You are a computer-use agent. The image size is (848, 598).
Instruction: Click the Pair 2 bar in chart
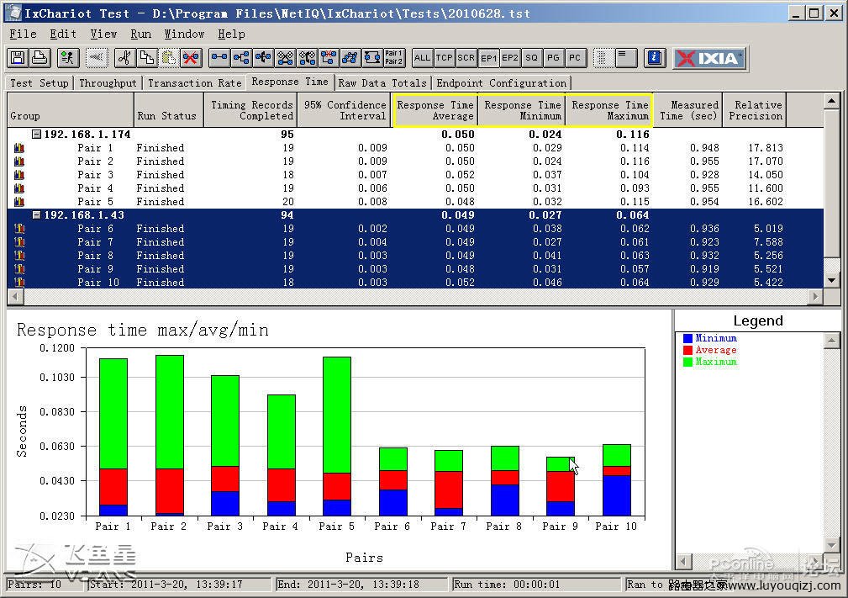(169, 436)
